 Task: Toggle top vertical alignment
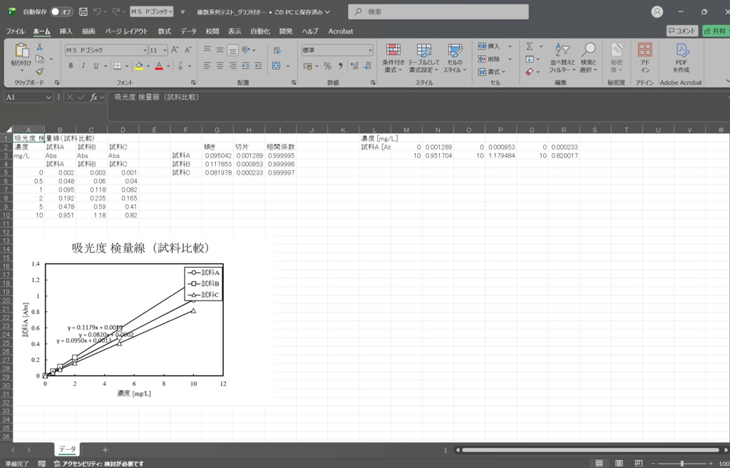tap(207, 50)
